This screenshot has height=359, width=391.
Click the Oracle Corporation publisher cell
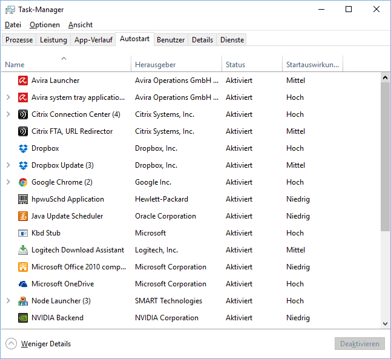(x=165, y=216)
